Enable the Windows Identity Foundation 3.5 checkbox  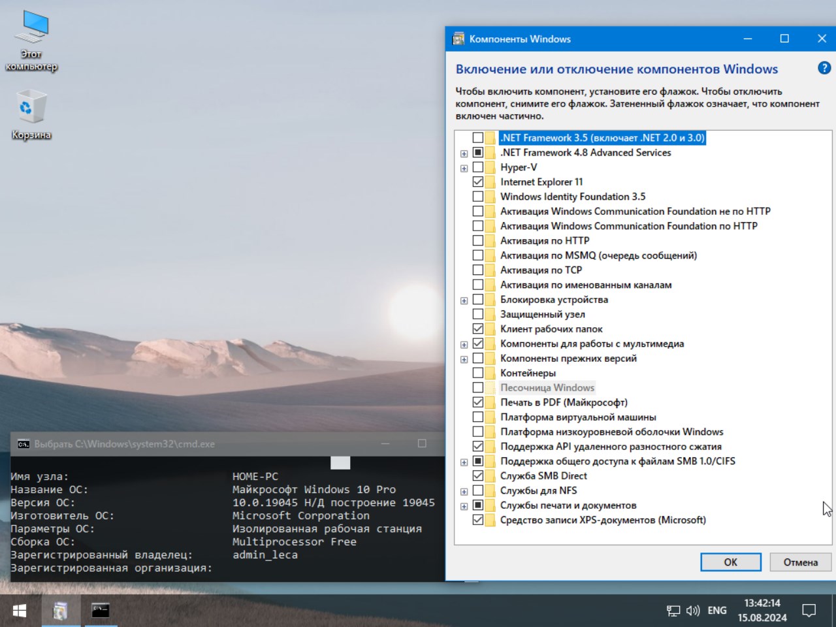click(x=478, y=197)
